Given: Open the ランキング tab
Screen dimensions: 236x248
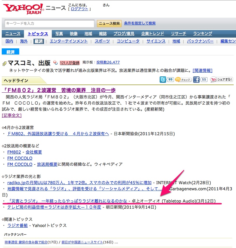Looking at the screenshot, I should (202, 34).
